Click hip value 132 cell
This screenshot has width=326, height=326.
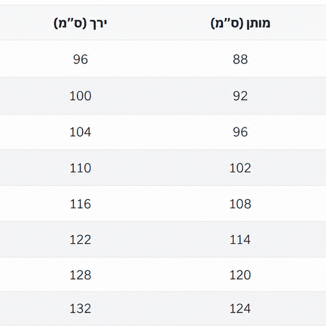pyautogui.click(x=80, y=309)
